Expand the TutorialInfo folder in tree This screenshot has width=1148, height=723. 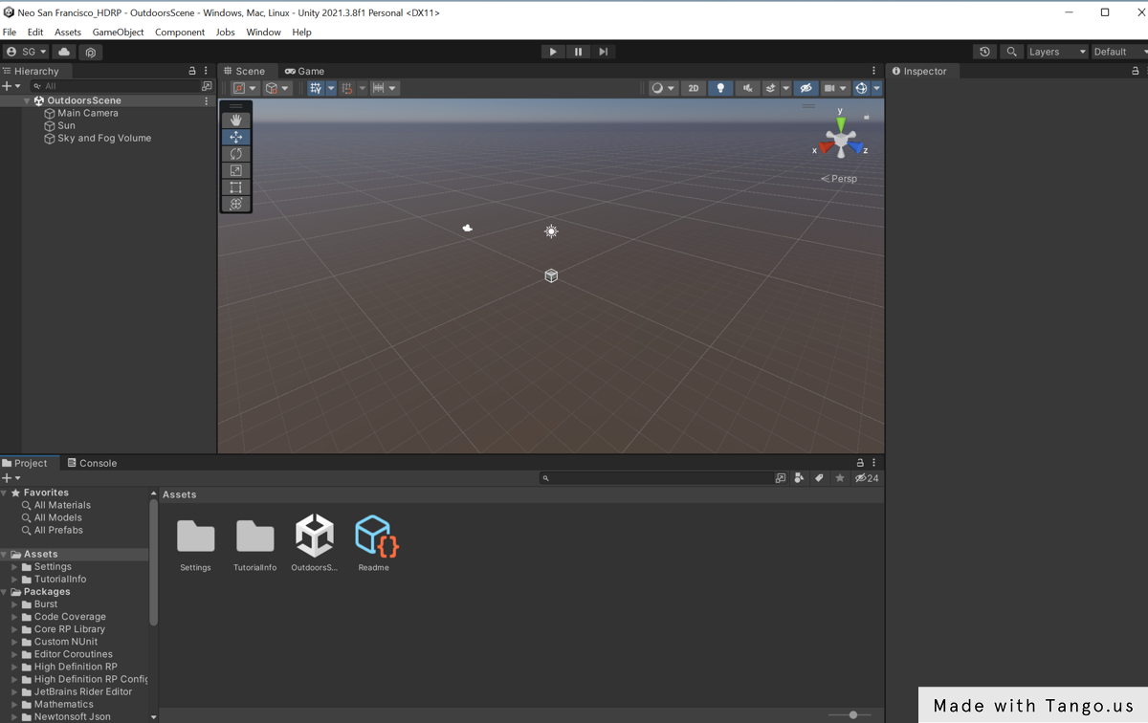pos(14,580)
